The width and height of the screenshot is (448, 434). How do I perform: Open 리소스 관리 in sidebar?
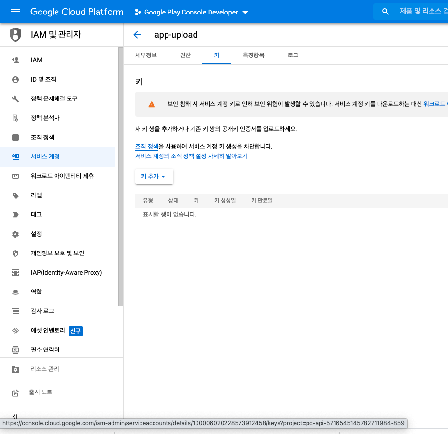(x=61, y=369)
